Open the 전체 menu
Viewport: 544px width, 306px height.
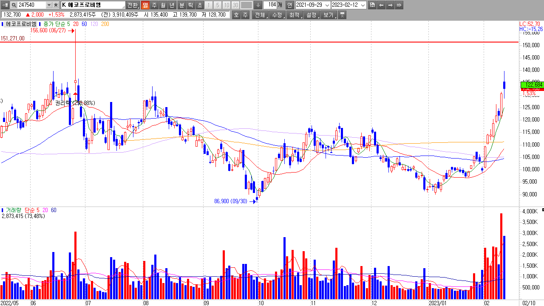point(260,15)
